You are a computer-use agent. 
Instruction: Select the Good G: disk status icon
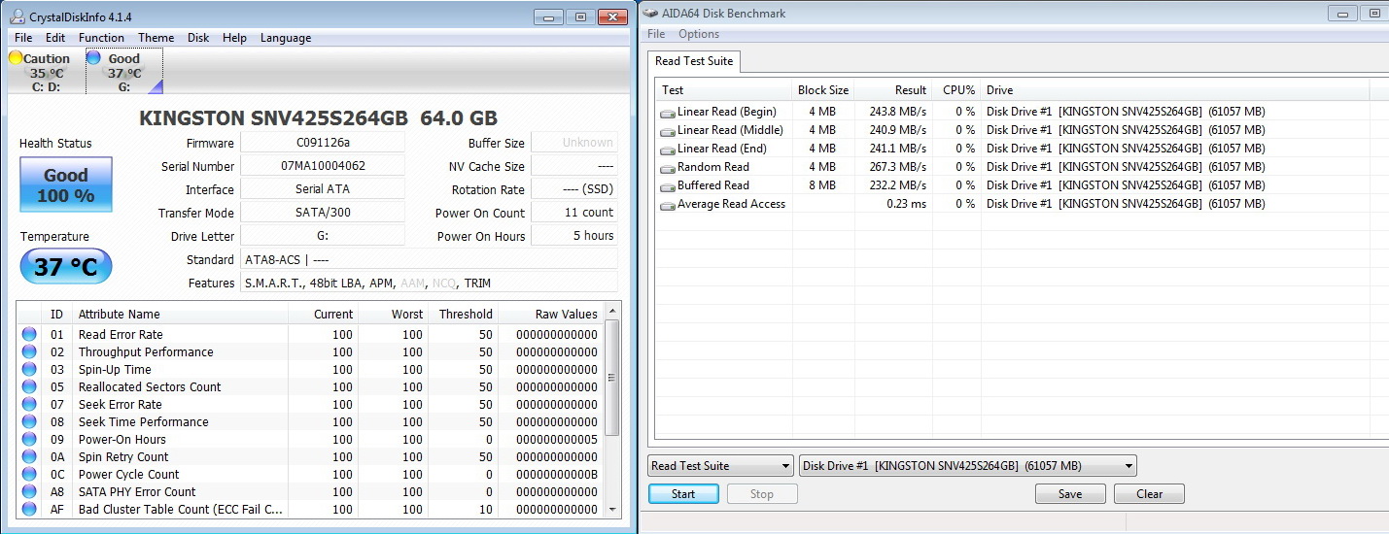tap(93, 58)
